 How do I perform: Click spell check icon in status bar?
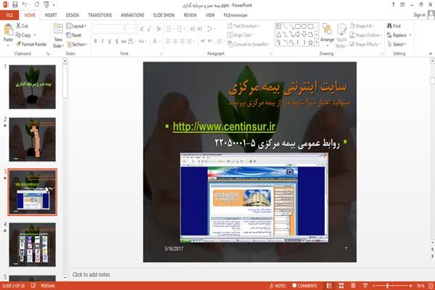point(33,286)
